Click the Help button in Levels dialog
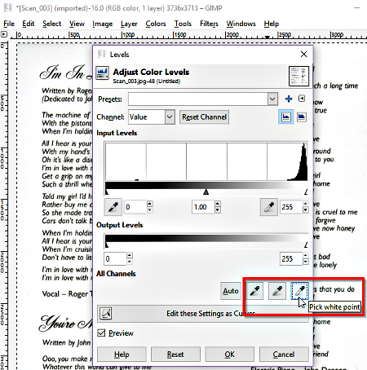 pos(122,355)
